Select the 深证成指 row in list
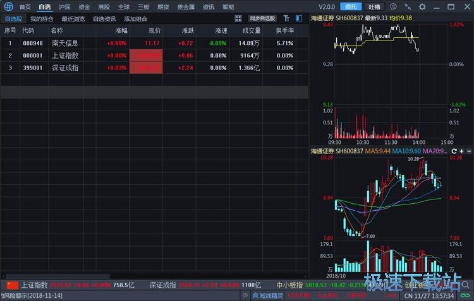This screenshot has width=474, height=301. 154,68
